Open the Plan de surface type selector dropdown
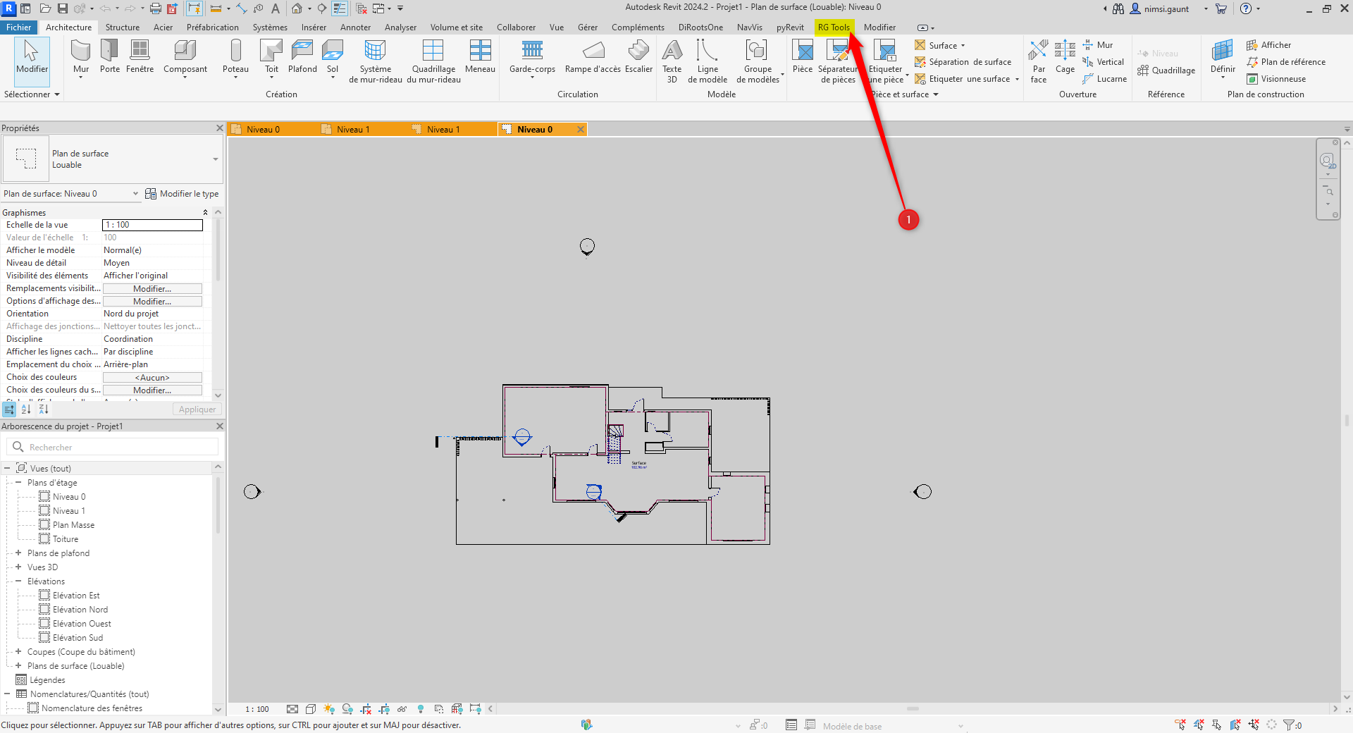 pos(215,159)
